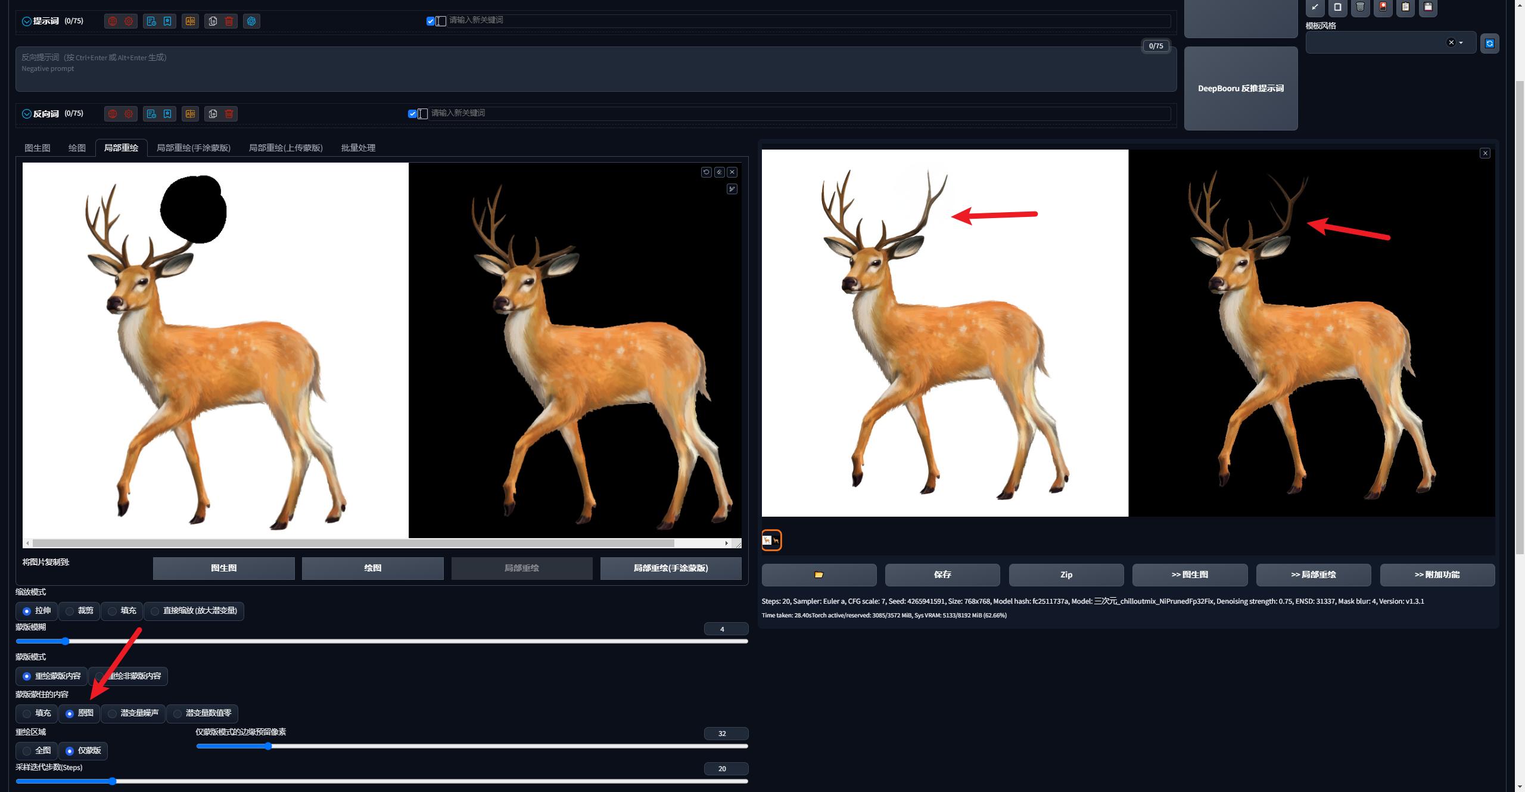Select the 填充 masked content radio option
This screenshot has height=792, width=1525.
[27, 713]
